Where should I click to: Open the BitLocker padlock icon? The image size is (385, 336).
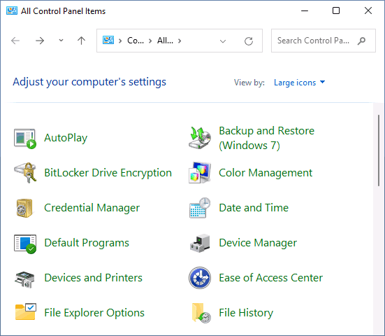tap(25, 173)
